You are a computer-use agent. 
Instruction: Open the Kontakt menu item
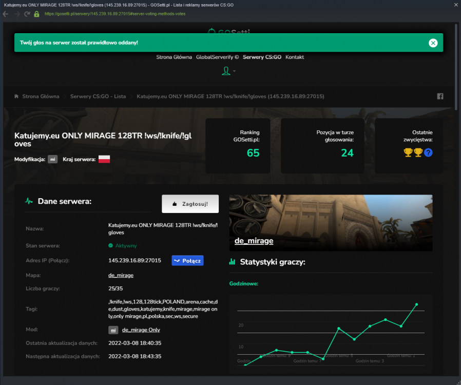(295, 57)
